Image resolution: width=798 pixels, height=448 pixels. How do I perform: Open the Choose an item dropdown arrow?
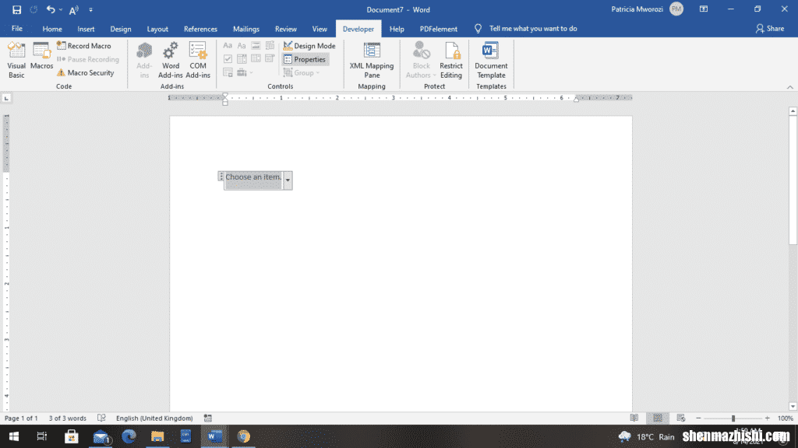coord(288,180)
